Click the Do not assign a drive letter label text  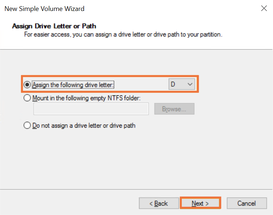[x=84, y=125]
